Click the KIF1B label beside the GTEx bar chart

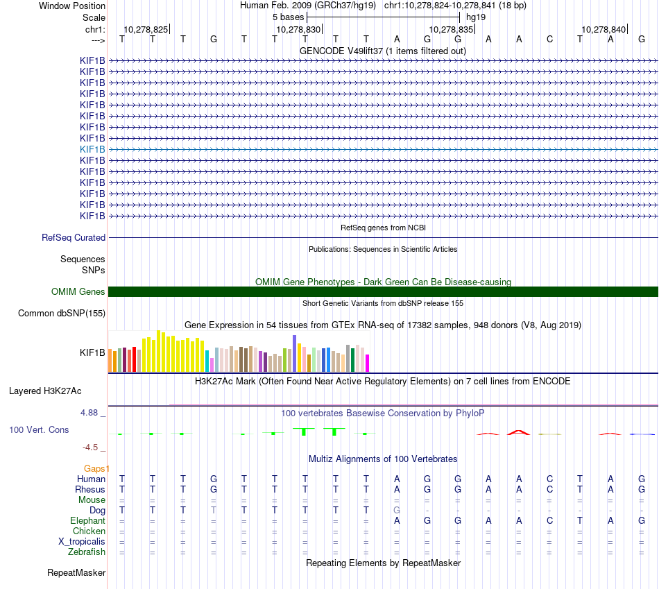coord(92,352)
